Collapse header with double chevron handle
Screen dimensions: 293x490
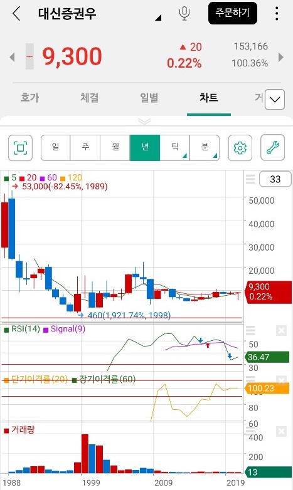(x=144, y=121)
